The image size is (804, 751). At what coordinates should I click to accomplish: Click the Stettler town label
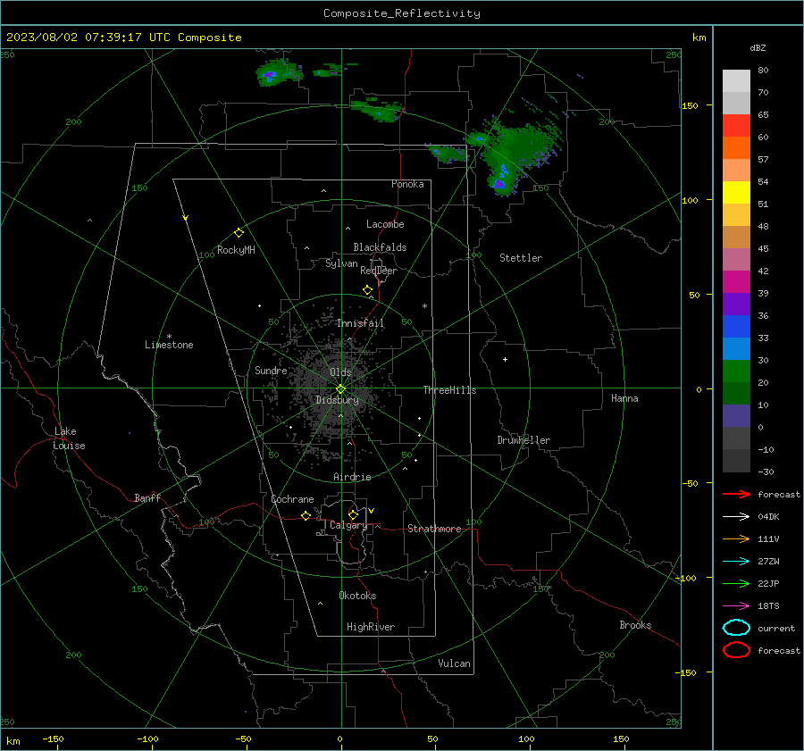pos(521,258)
